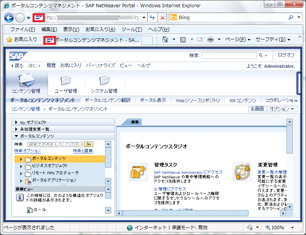
Task: Select the 概要 tab
Action: (135, 122)
